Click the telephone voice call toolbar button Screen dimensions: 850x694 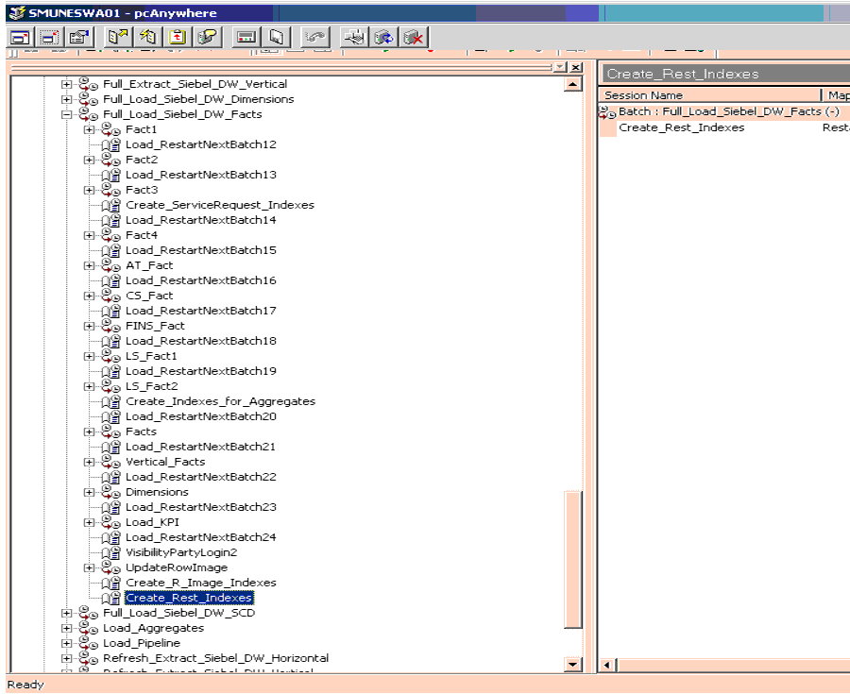click(x=314, y=38)
